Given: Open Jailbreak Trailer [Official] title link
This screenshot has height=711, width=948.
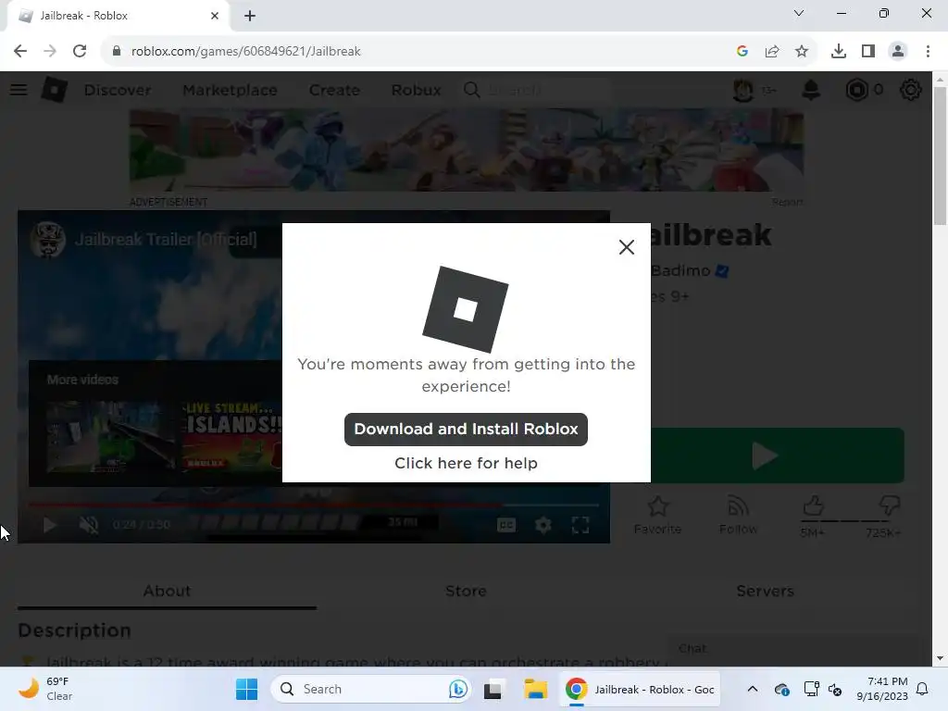Looking at the screenshot, I should (x=166, y=240).
